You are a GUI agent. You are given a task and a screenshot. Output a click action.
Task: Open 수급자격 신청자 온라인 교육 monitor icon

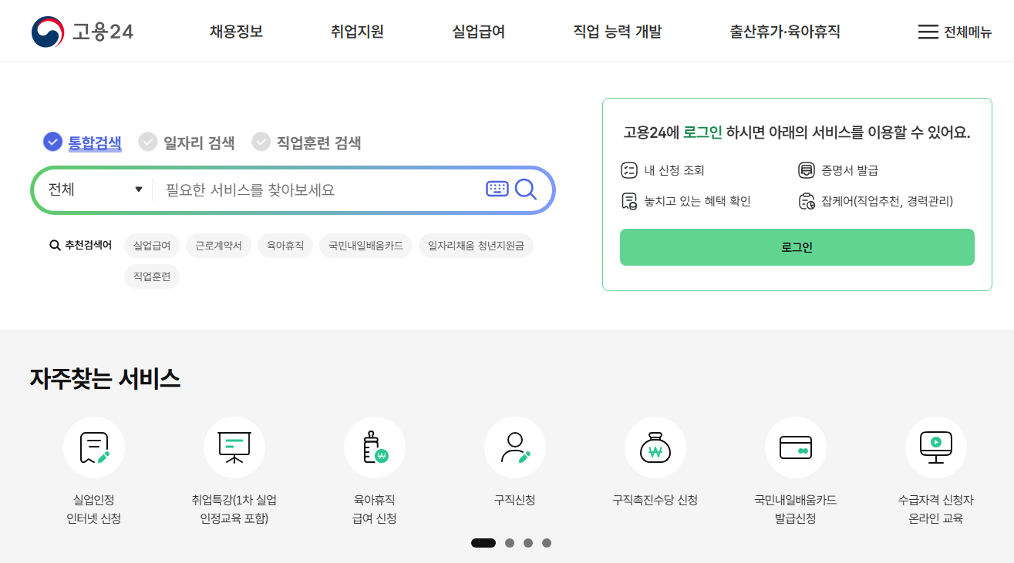(936, 447)
